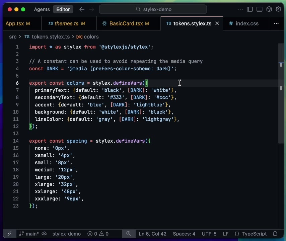Click the customize layout cube icon
The width and height of the screenshot is (286, 241).
coord(269,9)
